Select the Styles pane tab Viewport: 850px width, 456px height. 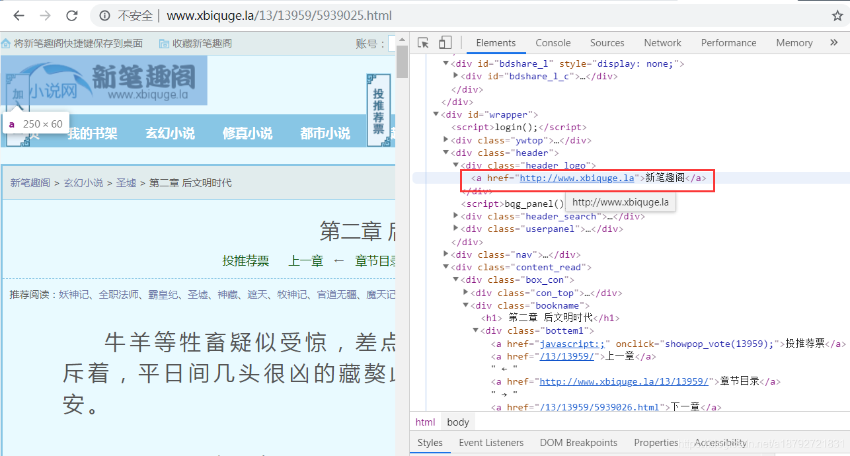(x=430, y=443)
